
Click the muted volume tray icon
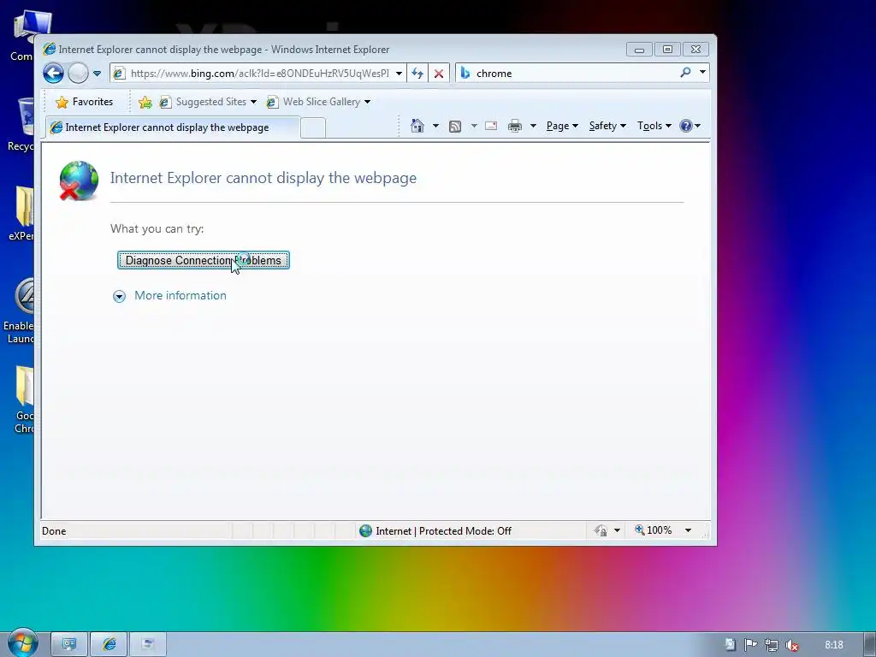tap(791, 645)
